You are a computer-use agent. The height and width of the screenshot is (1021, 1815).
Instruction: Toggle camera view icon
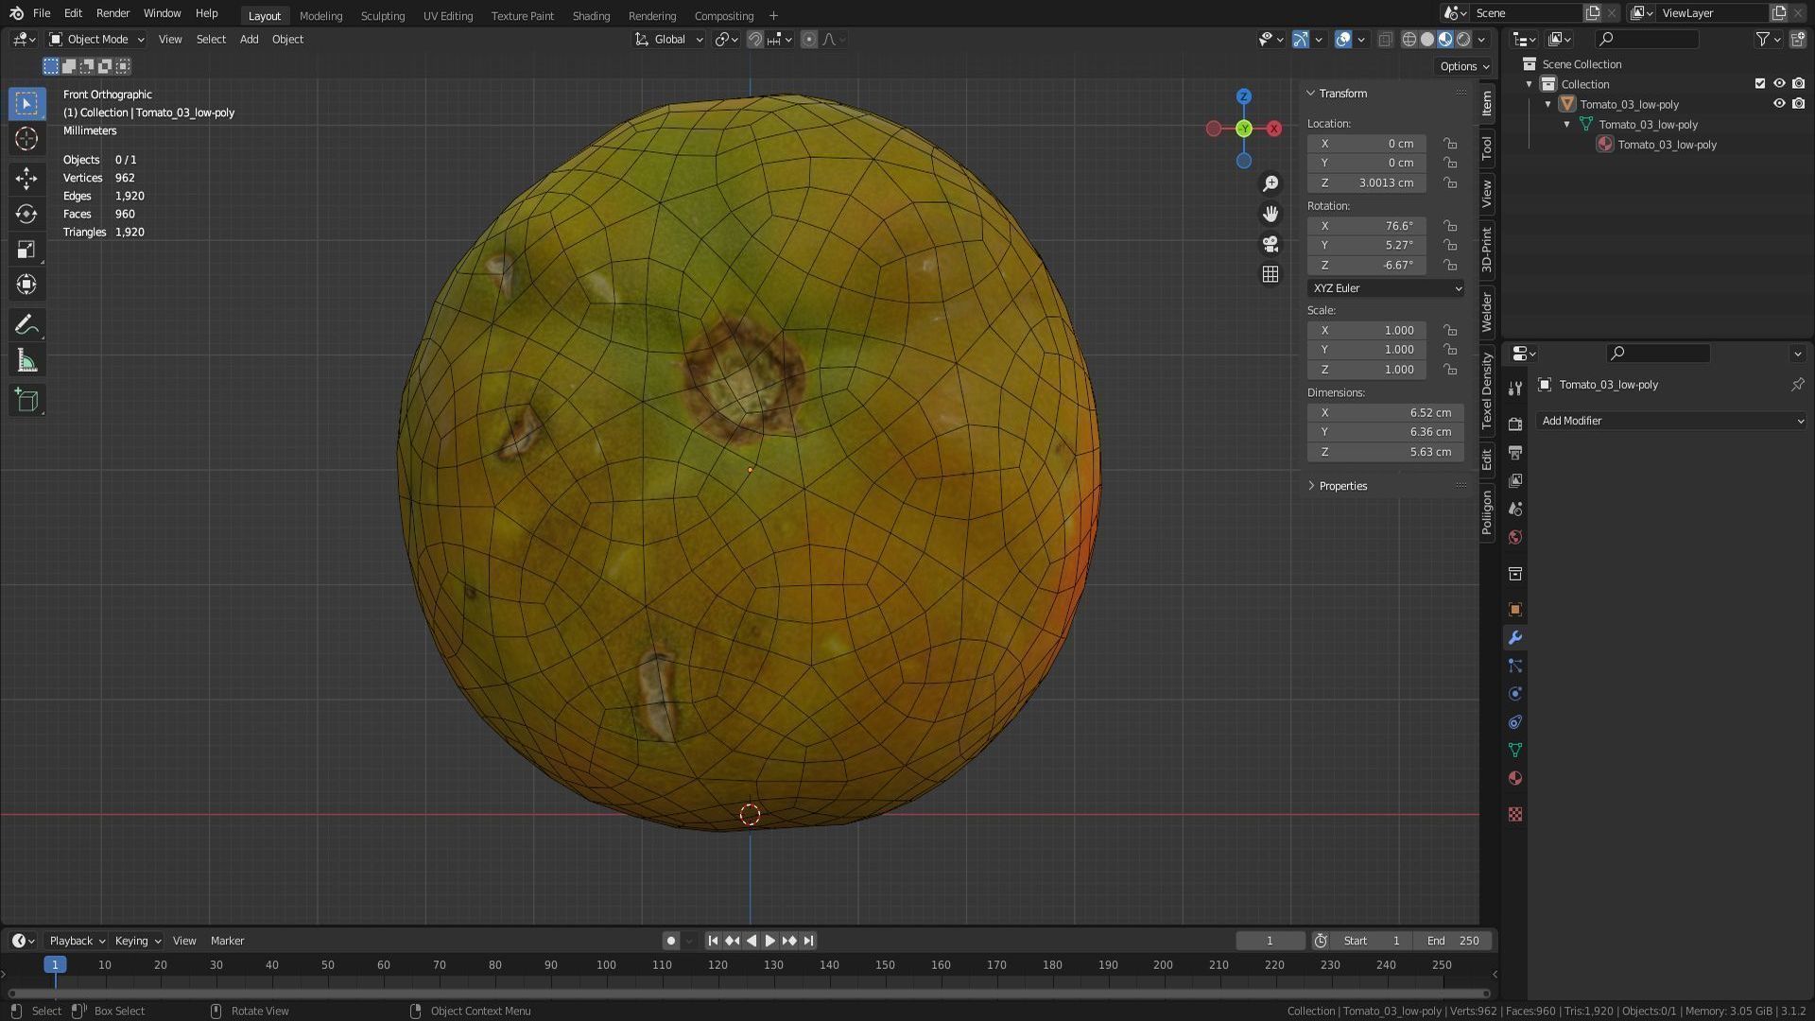coord(1270,244)
